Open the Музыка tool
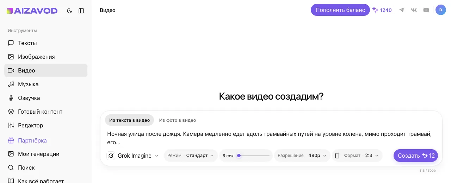The width and height of the screenshot is (451, 183). [46, 84]
